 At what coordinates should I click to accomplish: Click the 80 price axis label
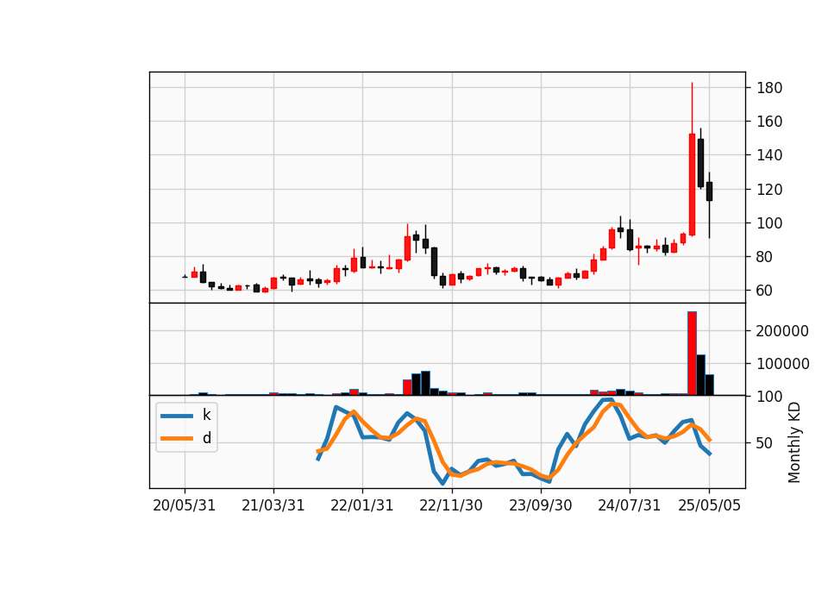pos(765,257)
